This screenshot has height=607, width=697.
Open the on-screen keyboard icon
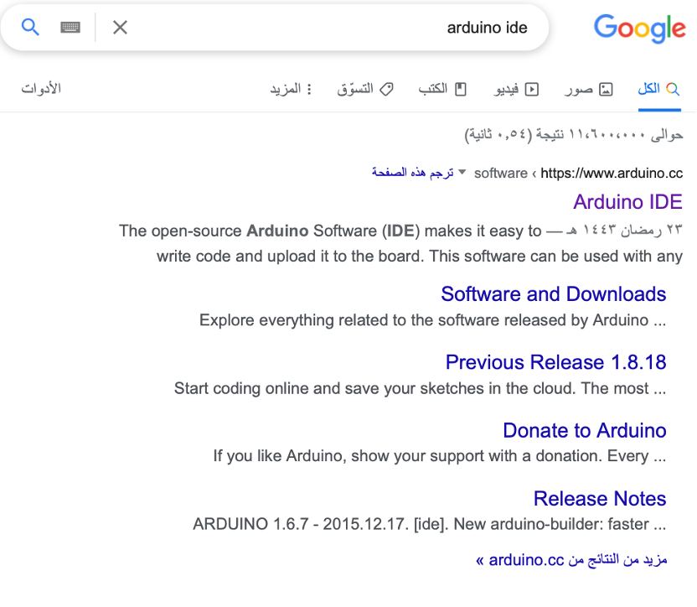[x=70, y=27]
